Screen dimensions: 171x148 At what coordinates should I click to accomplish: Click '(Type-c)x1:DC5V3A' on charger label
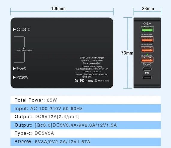(91, 72)
